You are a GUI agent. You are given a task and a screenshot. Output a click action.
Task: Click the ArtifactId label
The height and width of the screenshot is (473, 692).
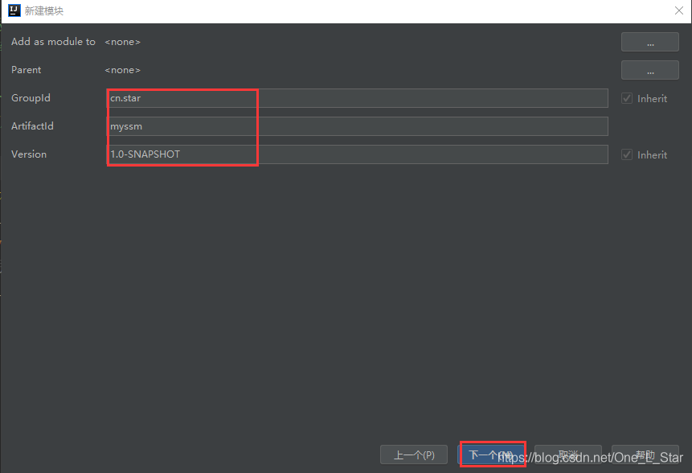[x=32, y=125]
